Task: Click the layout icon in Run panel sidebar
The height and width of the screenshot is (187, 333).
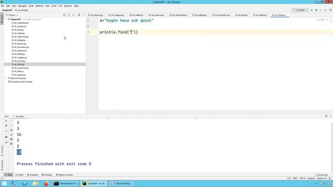Action: pos(6,137)
